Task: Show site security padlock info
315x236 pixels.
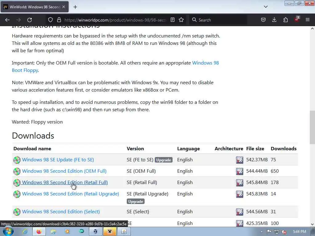Action: point(59,20)
